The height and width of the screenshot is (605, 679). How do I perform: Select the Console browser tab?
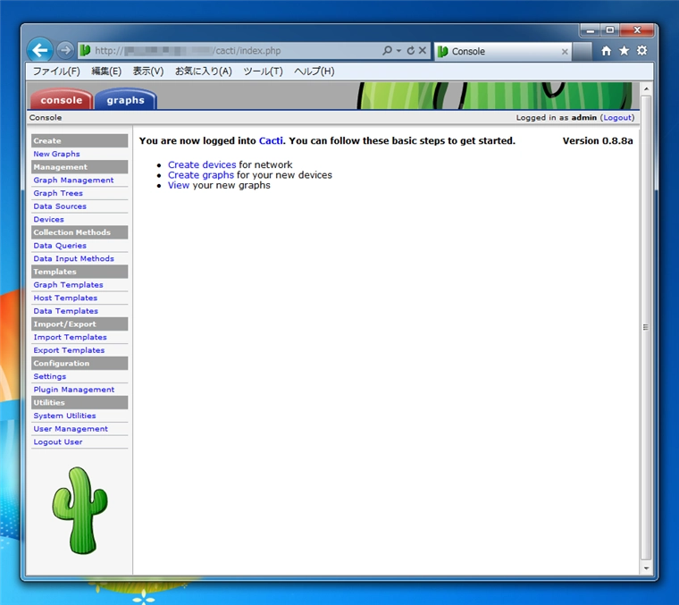click(503, 51)
